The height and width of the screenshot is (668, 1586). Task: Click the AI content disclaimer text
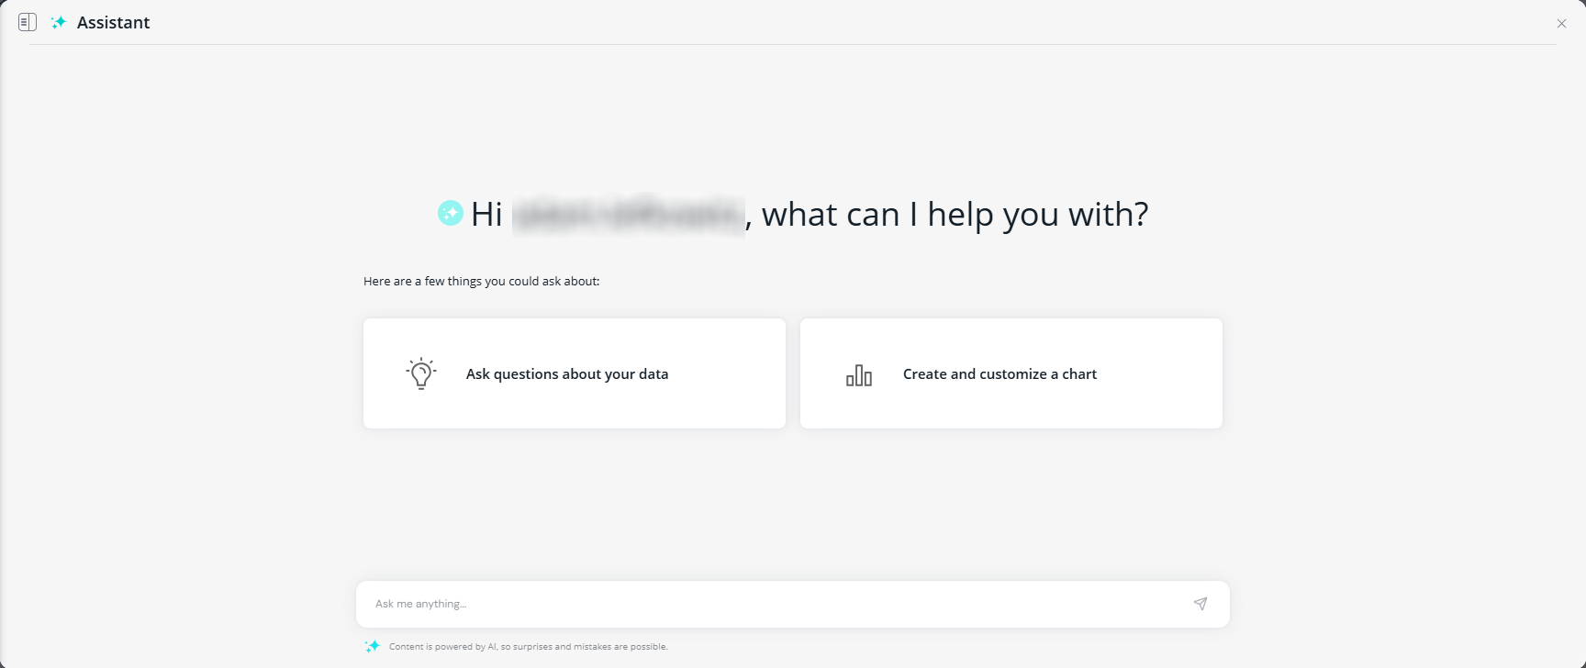pyautogui.click(x=528, y=647)
